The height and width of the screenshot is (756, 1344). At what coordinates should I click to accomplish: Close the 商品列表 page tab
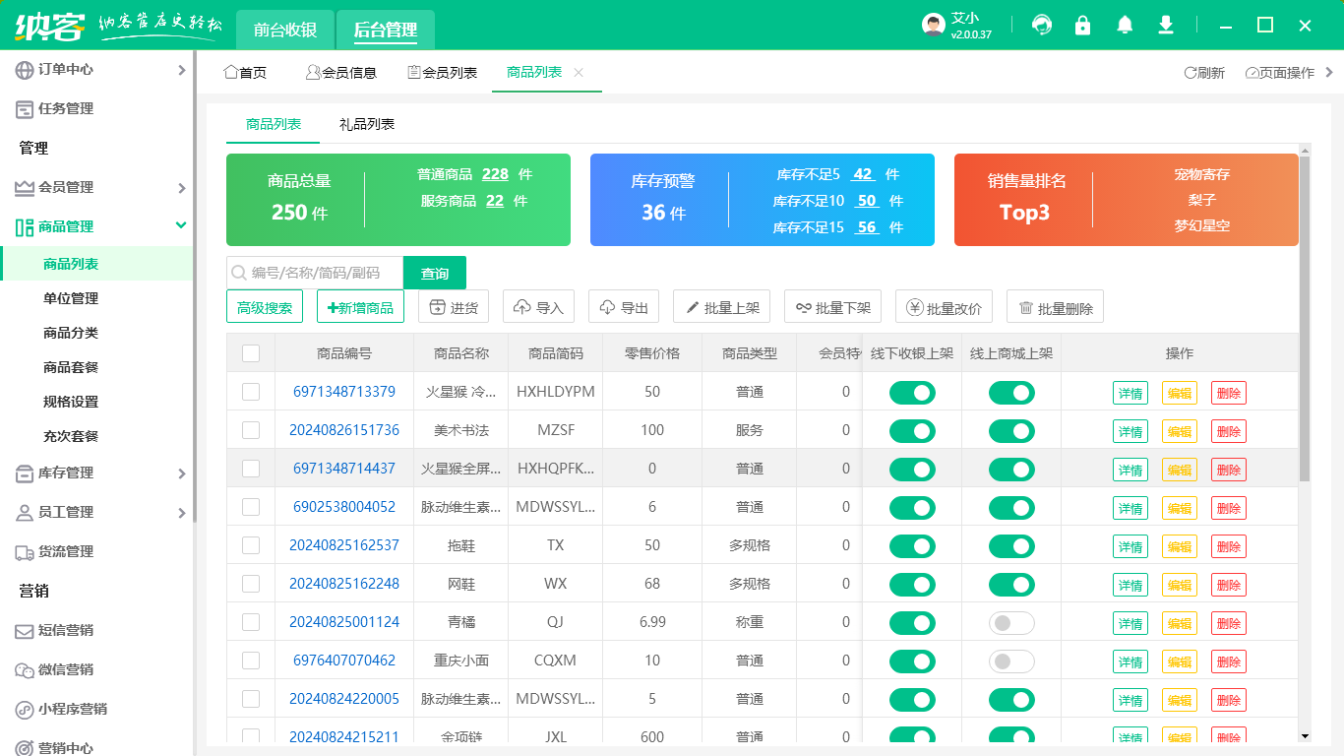coord(579,73)
